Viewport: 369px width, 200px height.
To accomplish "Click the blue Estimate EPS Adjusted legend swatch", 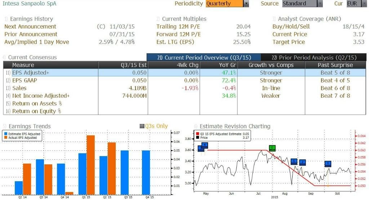I will click(6, 134).
